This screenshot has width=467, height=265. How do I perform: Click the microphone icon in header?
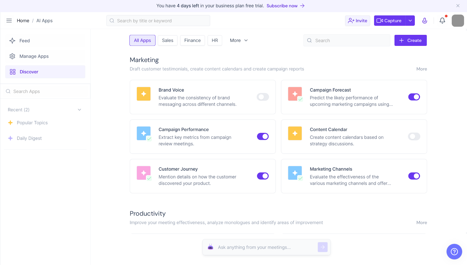coord(424,21)
